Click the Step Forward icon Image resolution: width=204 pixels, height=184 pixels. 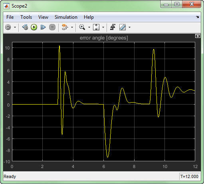43,27
